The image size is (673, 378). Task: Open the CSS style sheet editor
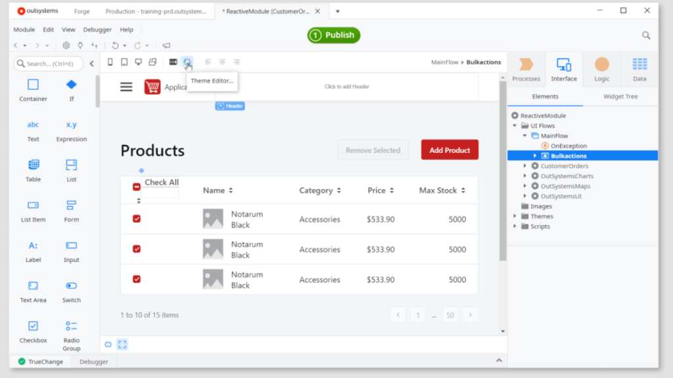pos(173,62)
